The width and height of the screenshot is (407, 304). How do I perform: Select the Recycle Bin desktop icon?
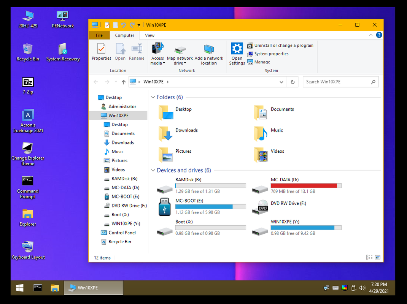point(28,52)
